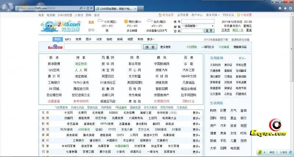Image resolution: width=294 pixels, height=157 pixels.
Task: Open IE Tools gear icon
Action: [x=290, y=8]
